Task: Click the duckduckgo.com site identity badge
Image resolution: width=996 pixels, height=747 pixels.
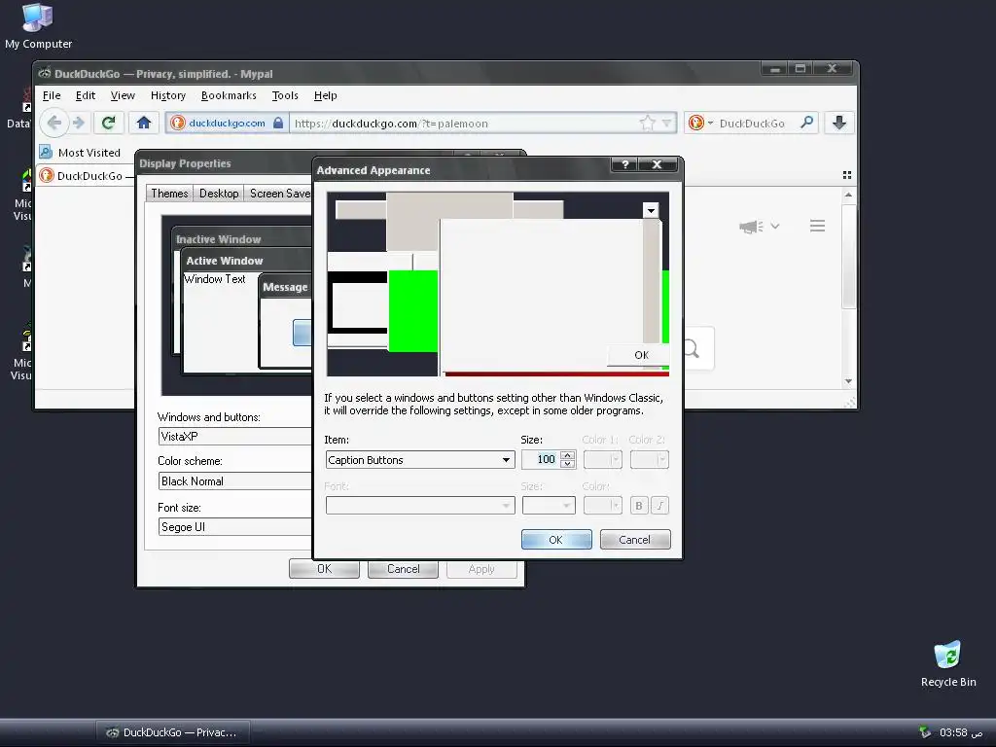Action: [227, 124]
